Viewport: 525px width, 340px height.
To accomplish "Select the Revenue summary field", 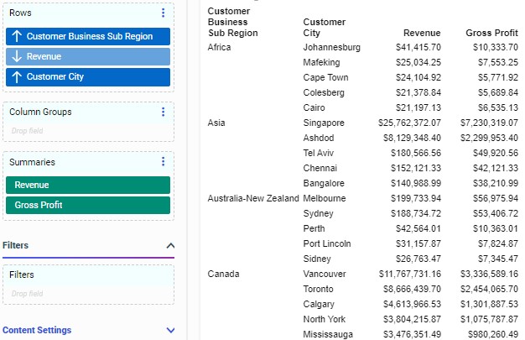I will pos(87,185).
